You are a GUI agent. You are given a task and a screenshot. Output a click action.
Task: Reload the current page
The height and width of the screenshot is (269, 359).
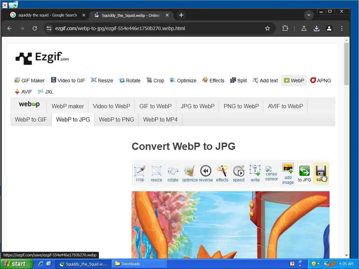point(35,28)
